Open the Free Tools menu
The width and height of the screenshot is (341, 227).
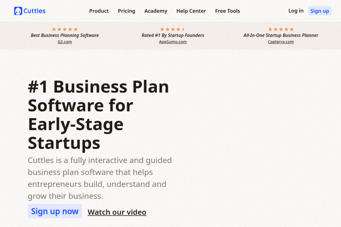point(227,11)
